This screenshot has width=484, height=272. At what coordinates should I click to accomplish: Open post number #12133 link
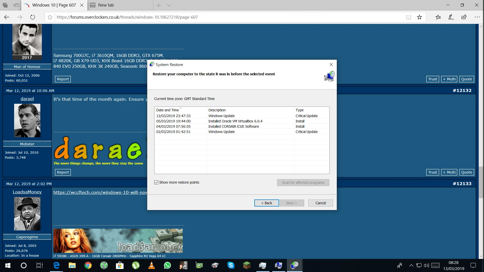[462, 184]
